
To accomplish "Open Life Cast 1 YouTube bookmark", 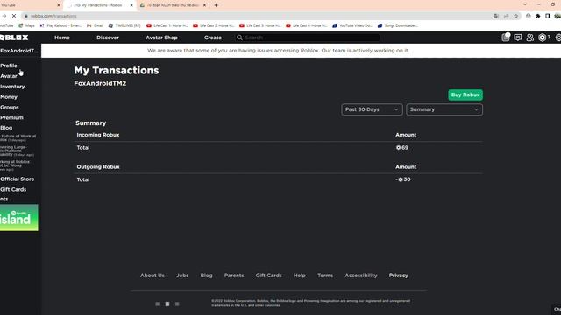I will (167, 25).
